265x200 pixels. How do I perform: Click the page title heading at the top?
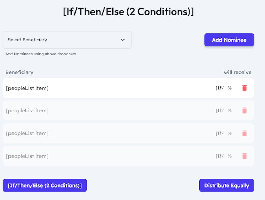coord(128,12)
